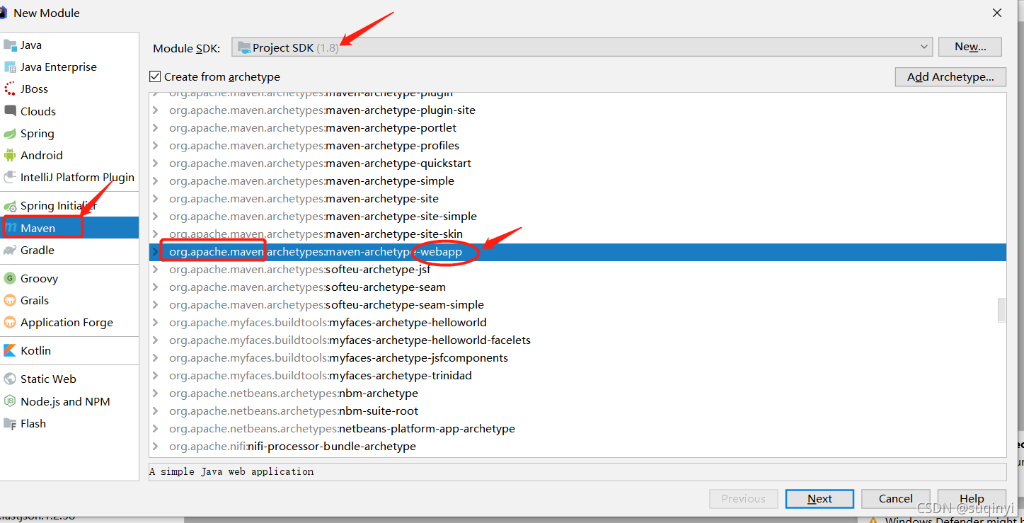Image resolution: width=1024 pixels, height=523 pixels.
Task: Click the Android robot icon
Action: click(x=10, y=155)
